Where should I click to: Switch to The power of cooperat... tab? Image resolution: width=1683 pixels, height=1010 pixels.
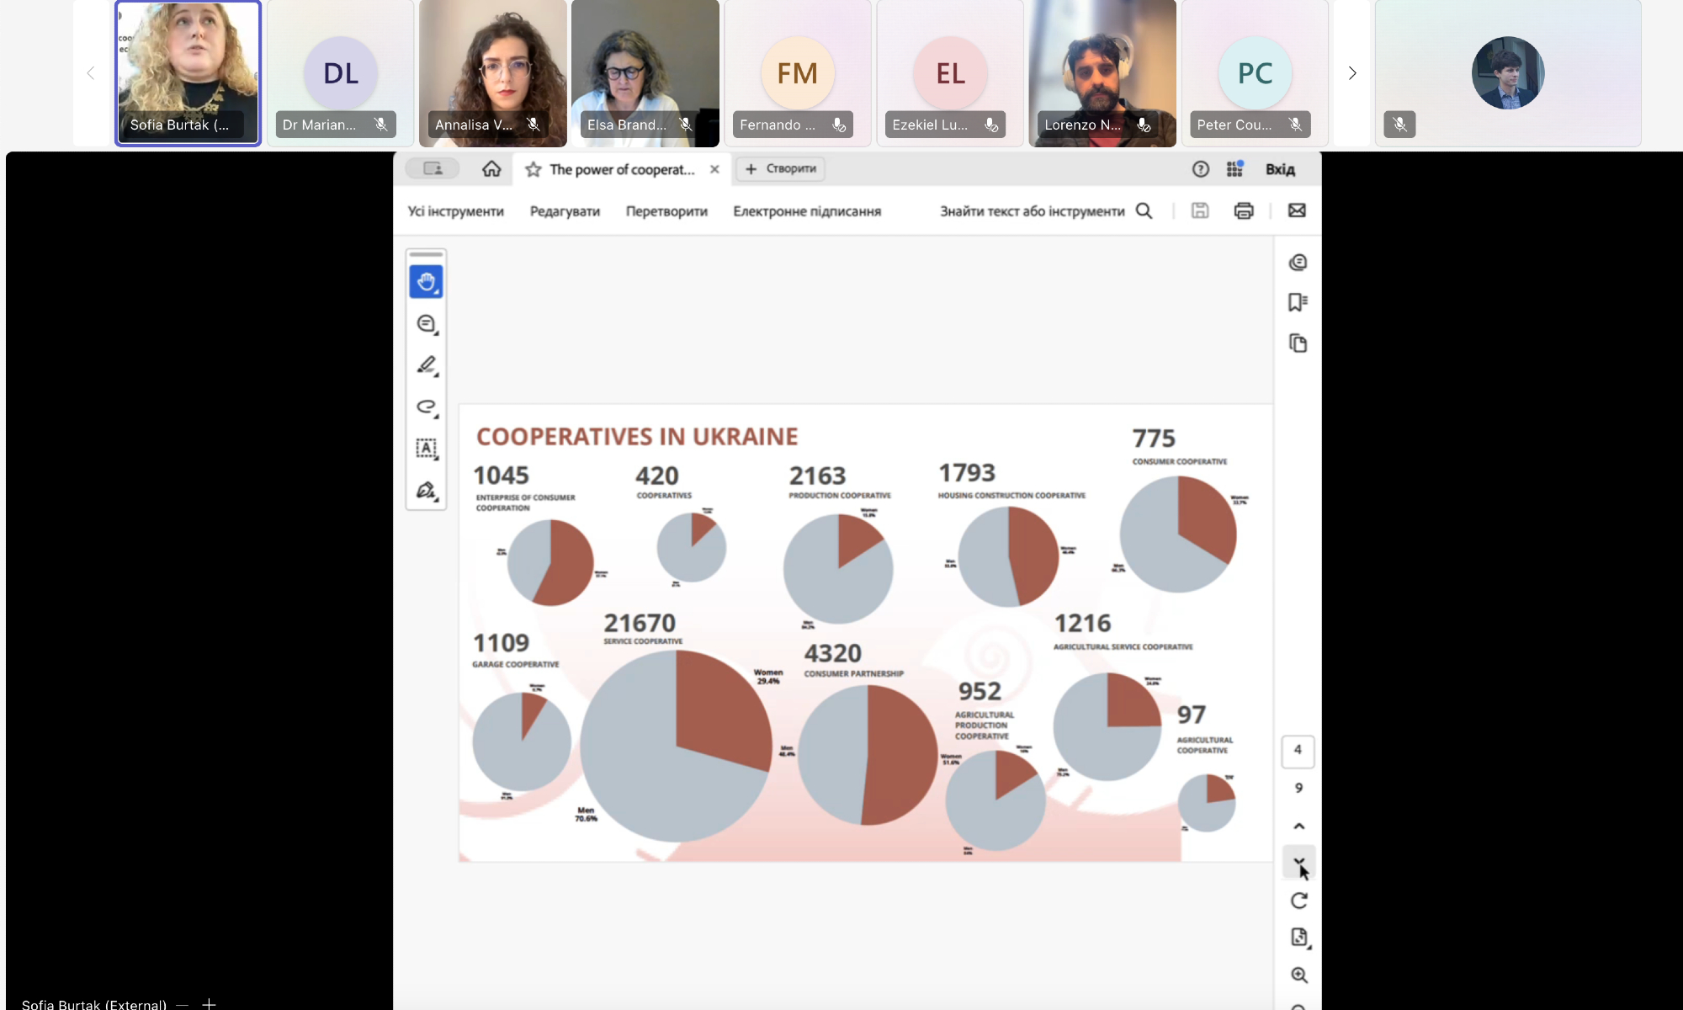click(621, 169)
